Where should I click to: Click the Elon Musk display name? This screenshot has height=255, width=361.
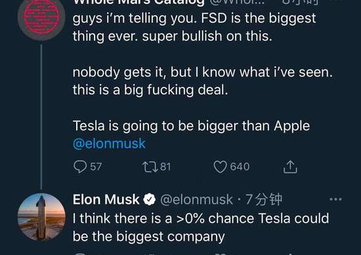coord(106,199)
